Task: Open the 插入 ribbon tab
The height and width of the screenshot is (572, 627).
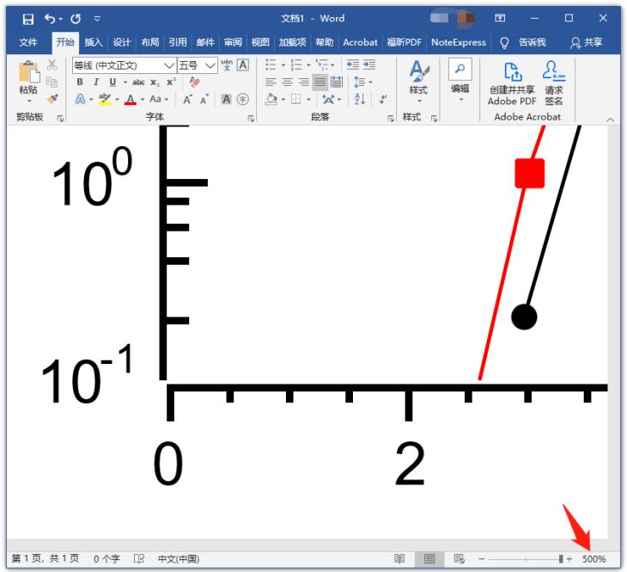Action: pos(94,42)
